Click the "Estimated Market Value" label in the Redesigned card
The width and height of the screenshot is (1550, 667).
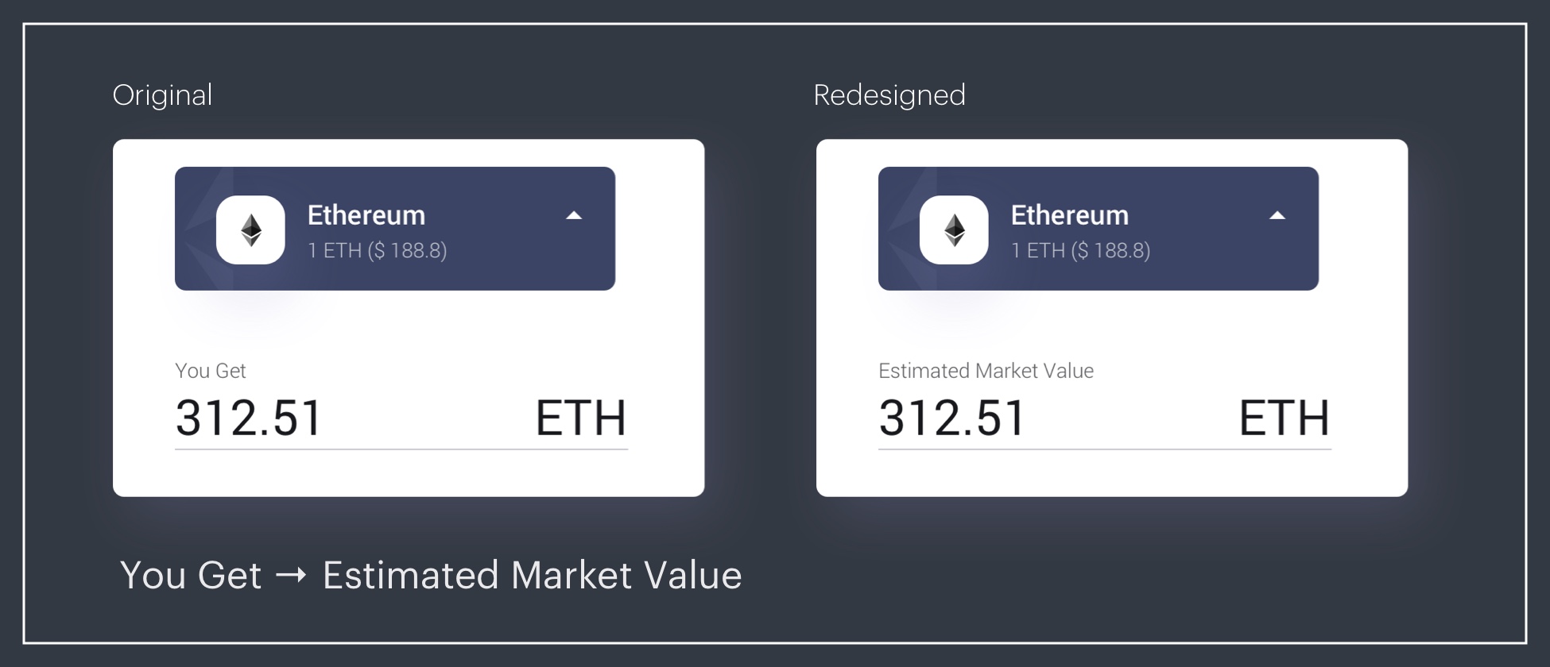click(x=986, y=371)
